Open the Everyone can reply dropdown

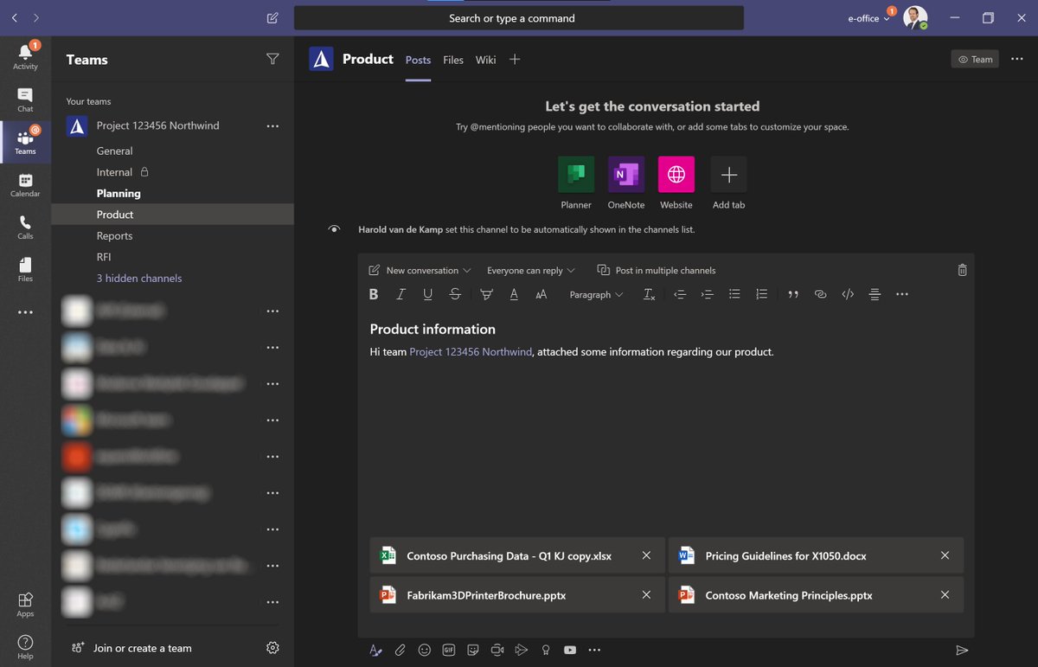pyautogui.click(x=531, y=270)
